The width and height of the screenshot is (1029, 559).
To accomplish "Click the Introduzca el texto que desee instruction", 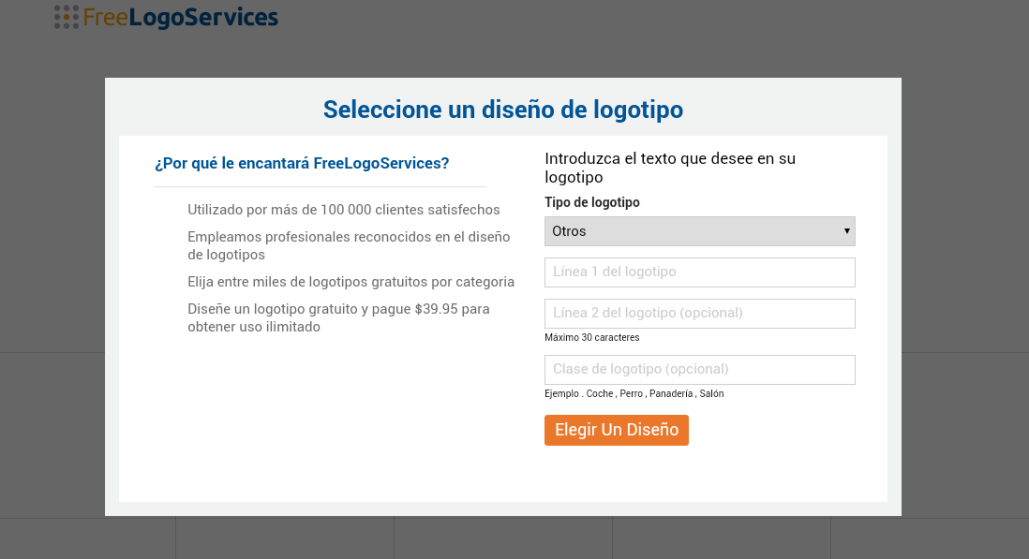I will (x=670, y=168).
